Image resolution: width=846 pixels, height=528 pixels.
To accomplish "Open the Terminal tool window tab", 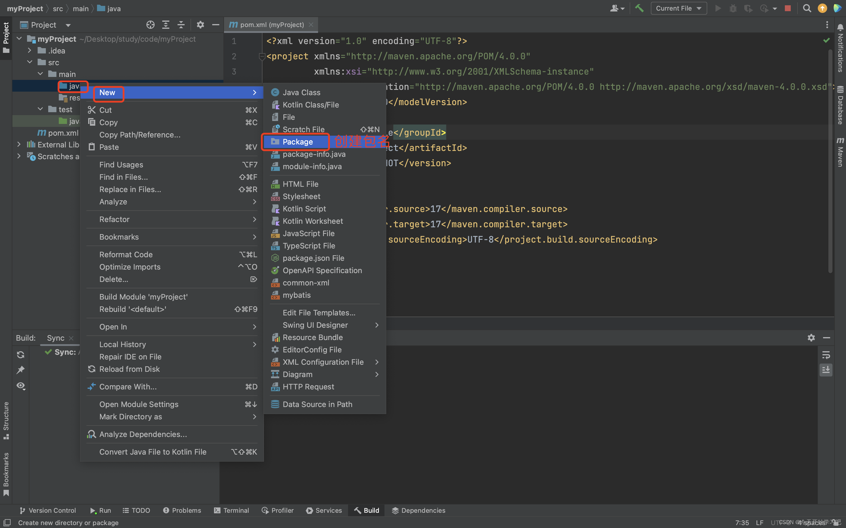I will pyautogui.click(x=231, y=510).
